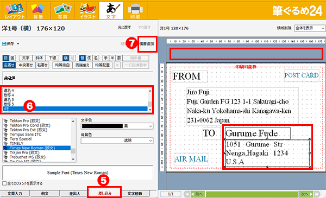Switch to the 文章入力 tab
326x198 pixels.
(x=15, y=194)
